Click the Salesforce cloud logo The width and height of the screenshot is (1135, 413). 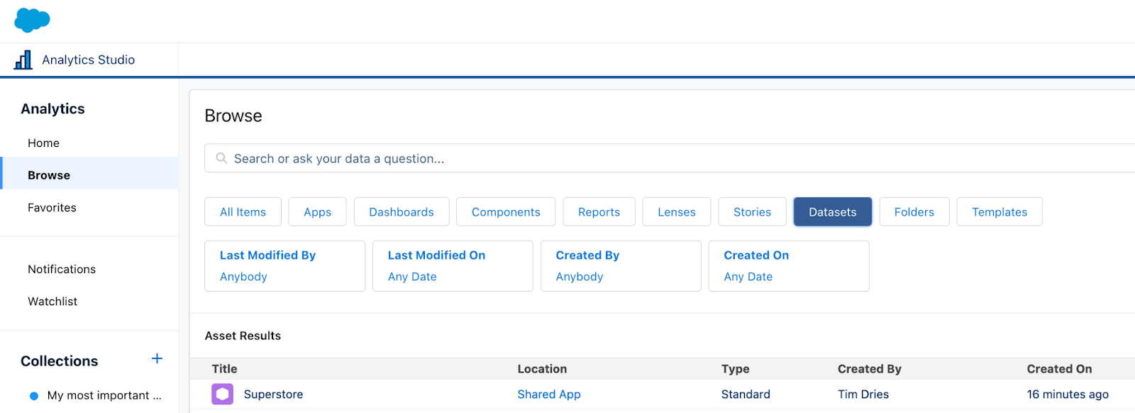click(32, 20)
